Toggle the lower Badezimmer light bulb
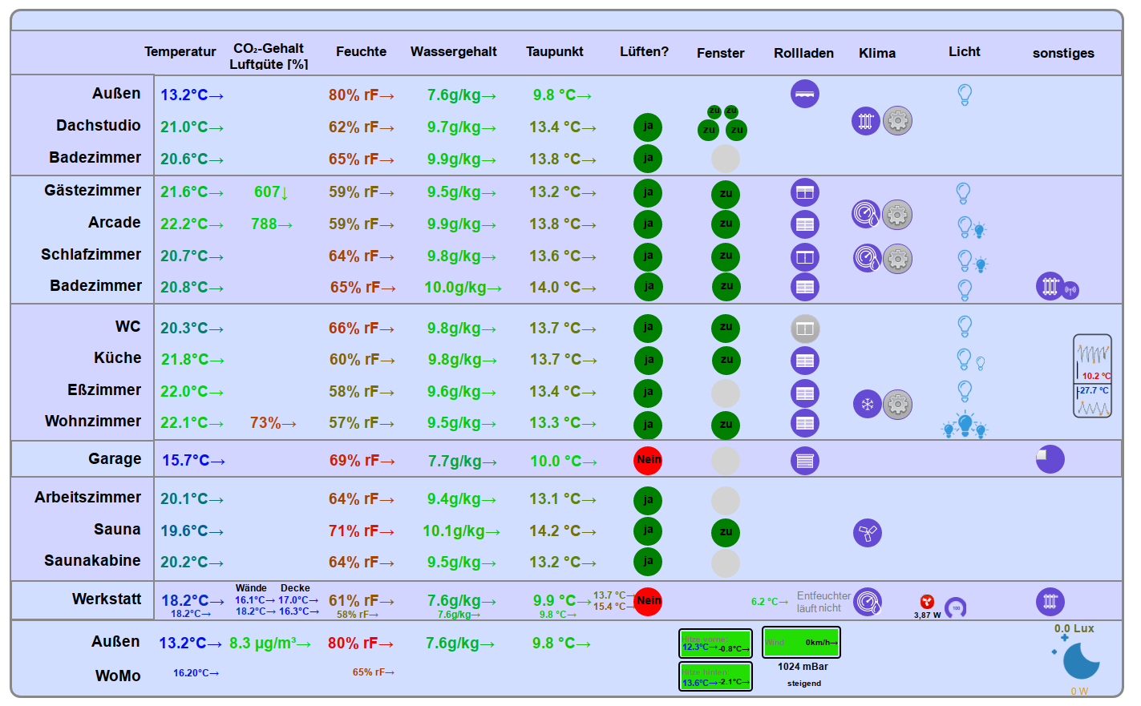Image resolution: width=1141 pixels, height=706 pixels. coord(965,289)
